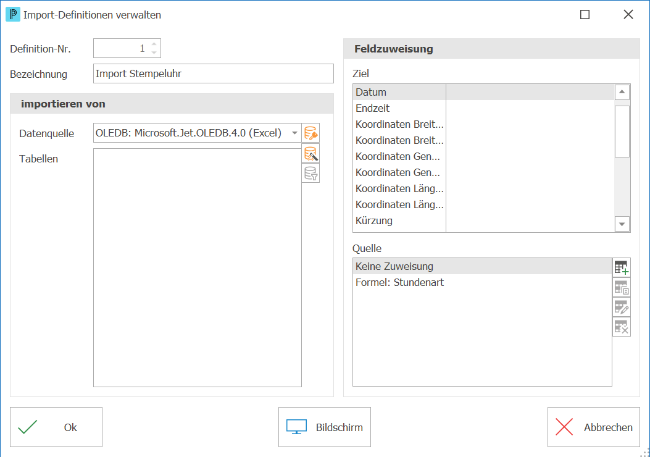Click the database filter icon

coord(310,174)
